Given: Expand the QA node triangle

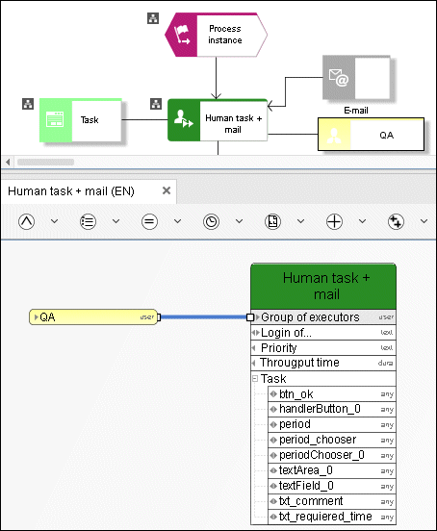Looking at the screenshot, I should click(37, 317).
